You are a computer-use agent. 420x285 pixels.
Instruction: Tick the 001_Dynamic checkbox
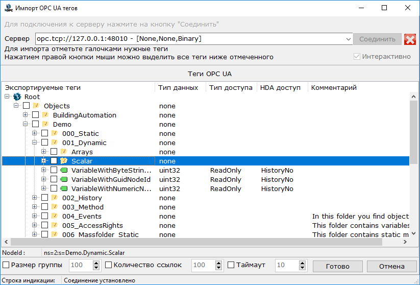[x=45, y=142]
